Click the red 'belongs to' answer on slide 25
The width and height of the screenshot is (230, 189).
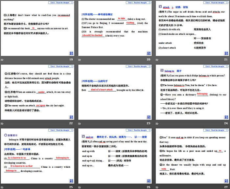11,171
